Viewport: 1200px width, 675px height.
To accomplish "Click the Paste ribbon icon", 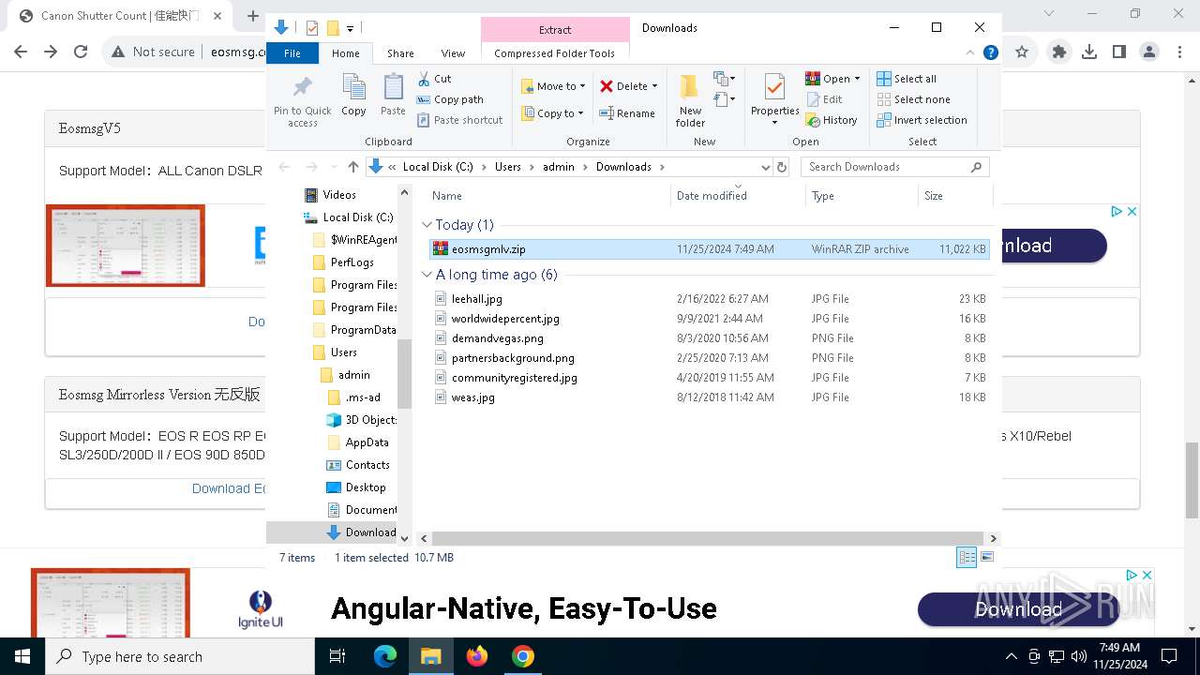I will [x=393, y=96].
